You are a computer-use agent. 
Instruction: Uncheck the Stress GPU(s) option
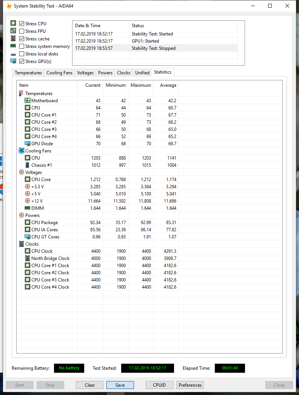click(22, 61)
